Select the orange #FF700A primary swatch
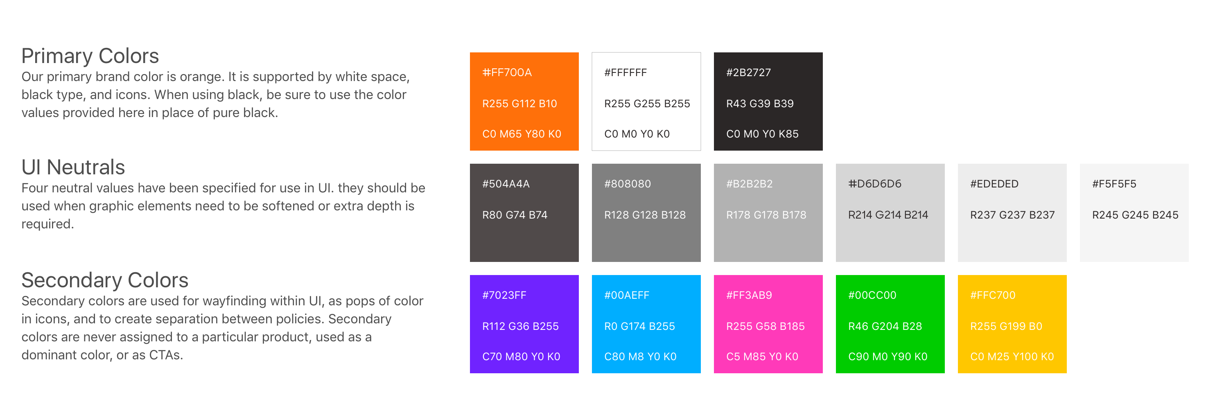Image resolution: width=1215 pixels, height=397 pixels. point(524,102)
